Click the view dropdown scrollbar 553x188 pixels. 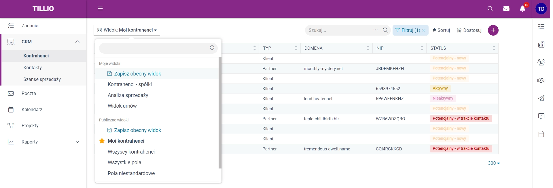(x=220, y=113)
